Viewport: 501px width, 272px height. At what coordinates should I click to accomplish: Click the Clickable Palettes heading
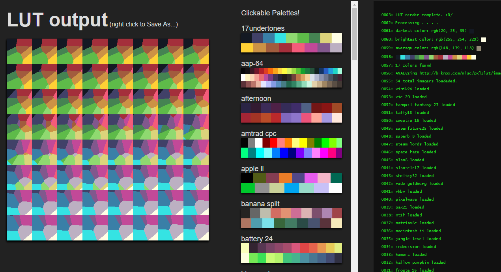(x=270, y=13)
